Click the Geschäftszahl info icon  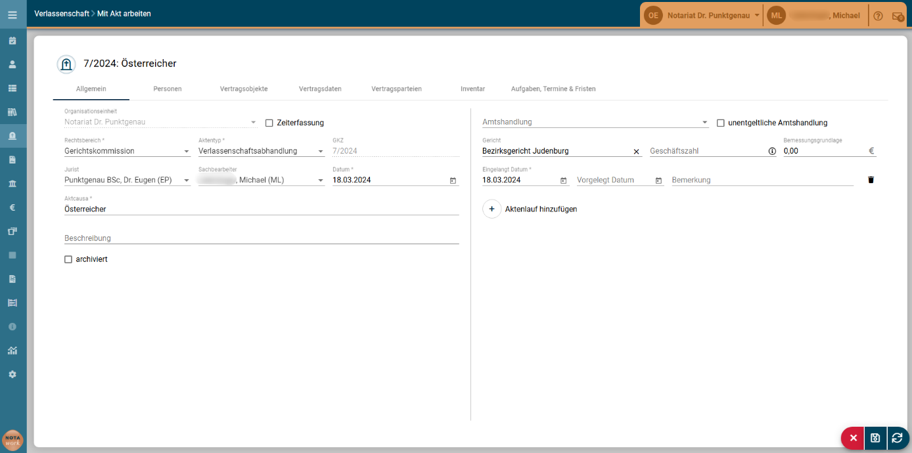click(x=772, y=151)
